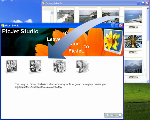Maximize the Canary Islands window
The height and width of the screenshot is (120, 150).
pyautogui.click(x=143, y=3)
